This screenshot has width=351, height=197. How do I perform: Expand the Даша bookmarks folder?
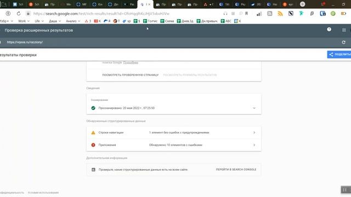[55, 21]
